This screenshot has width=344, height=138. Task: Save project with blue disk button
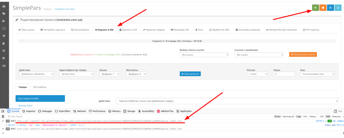coord(331,8)
